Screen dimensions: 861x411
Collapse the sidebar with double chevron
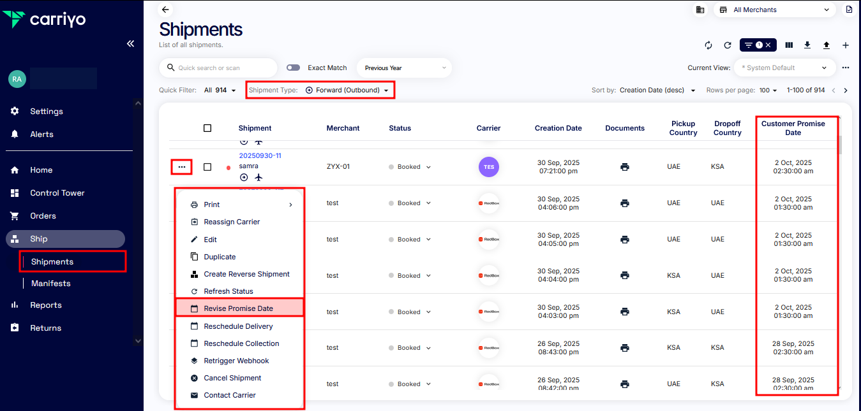(130, 44)
